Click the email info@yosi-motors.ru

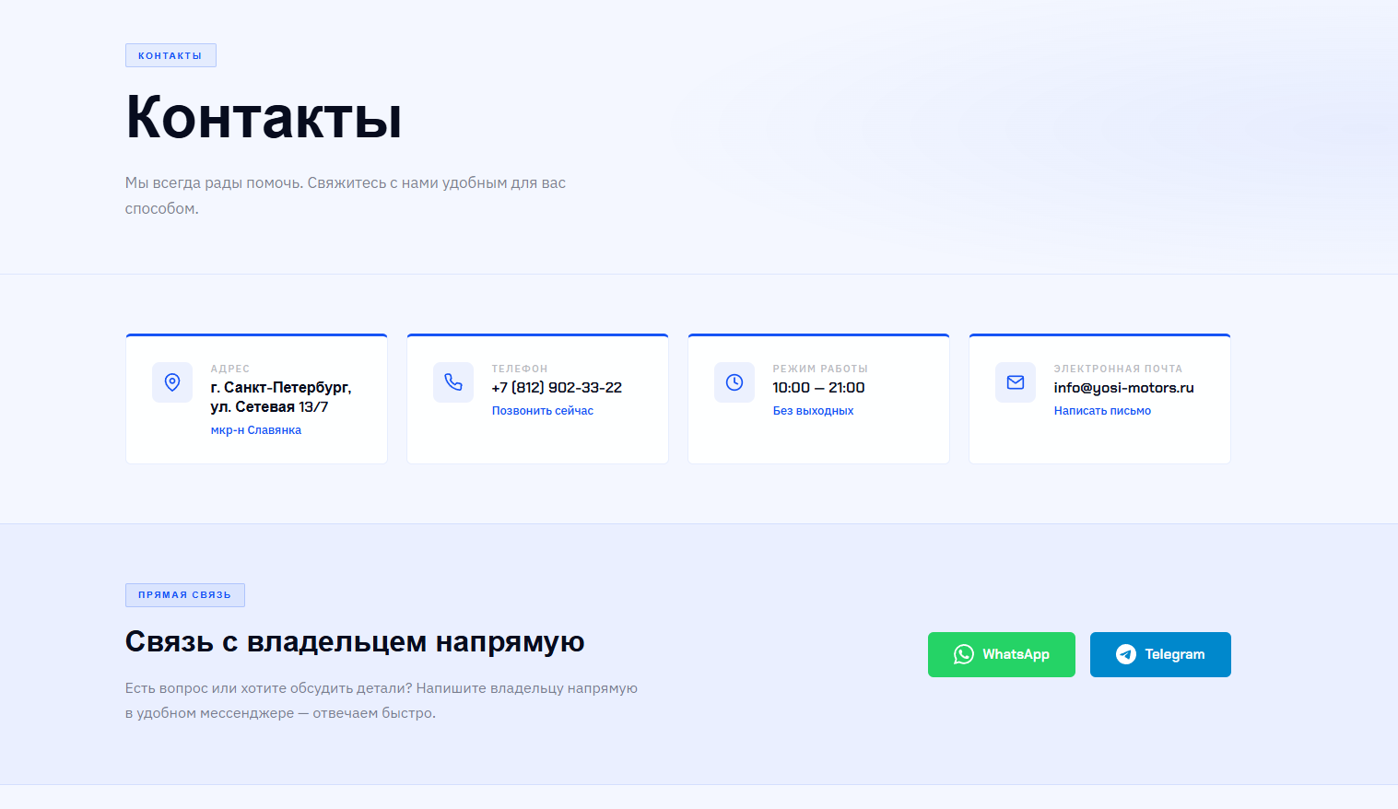(1124, 388)
